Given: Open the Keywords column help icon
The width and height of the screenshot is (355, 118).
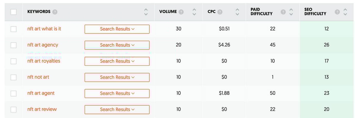Looking at the screenshot, I should pos(55,12).
